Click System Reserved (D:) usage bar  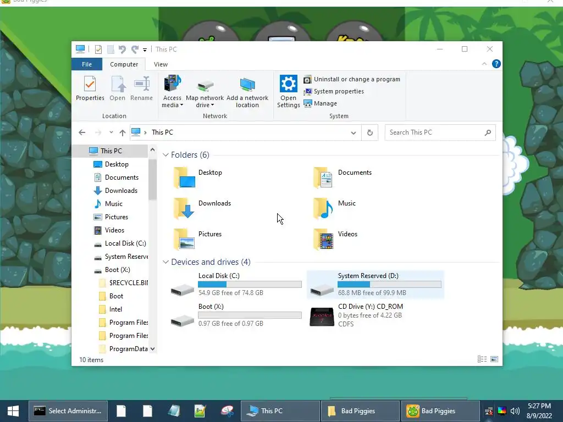point(389,285)
